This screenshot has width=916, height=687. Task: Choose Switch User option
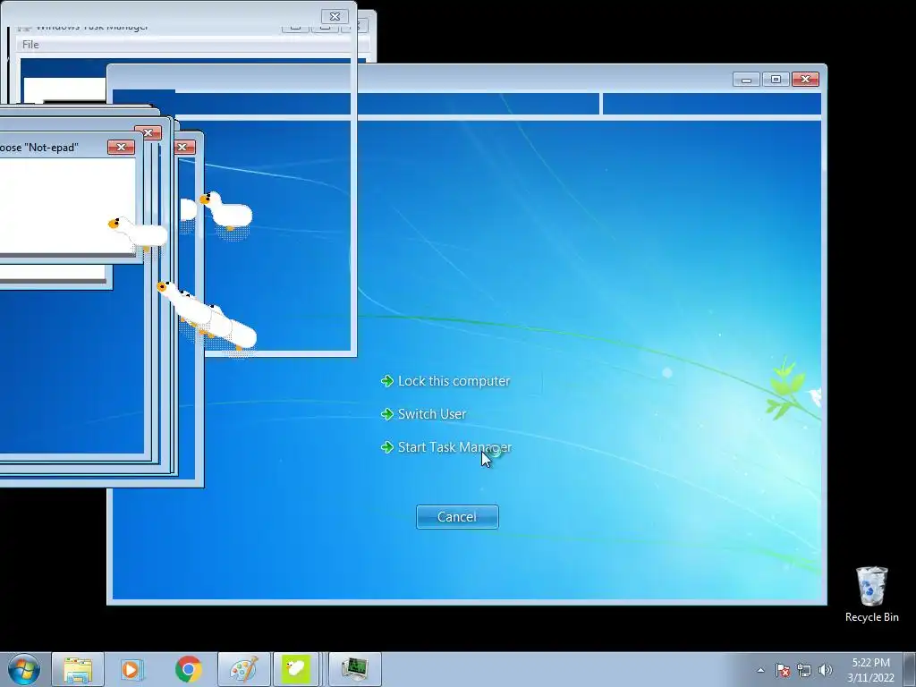[x=423, y=414]
